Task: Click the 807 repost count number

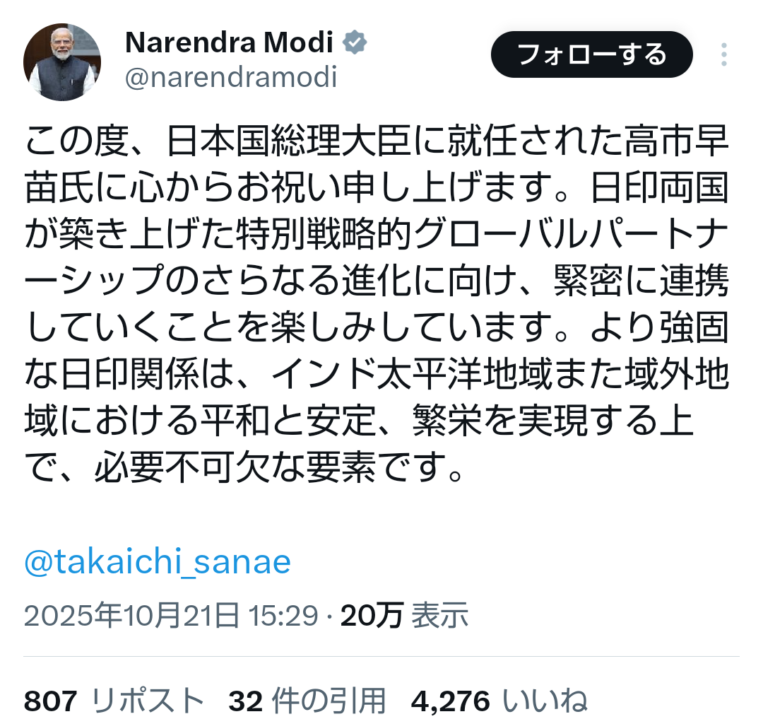Action: pyautogui.click(x=50, y=701)
